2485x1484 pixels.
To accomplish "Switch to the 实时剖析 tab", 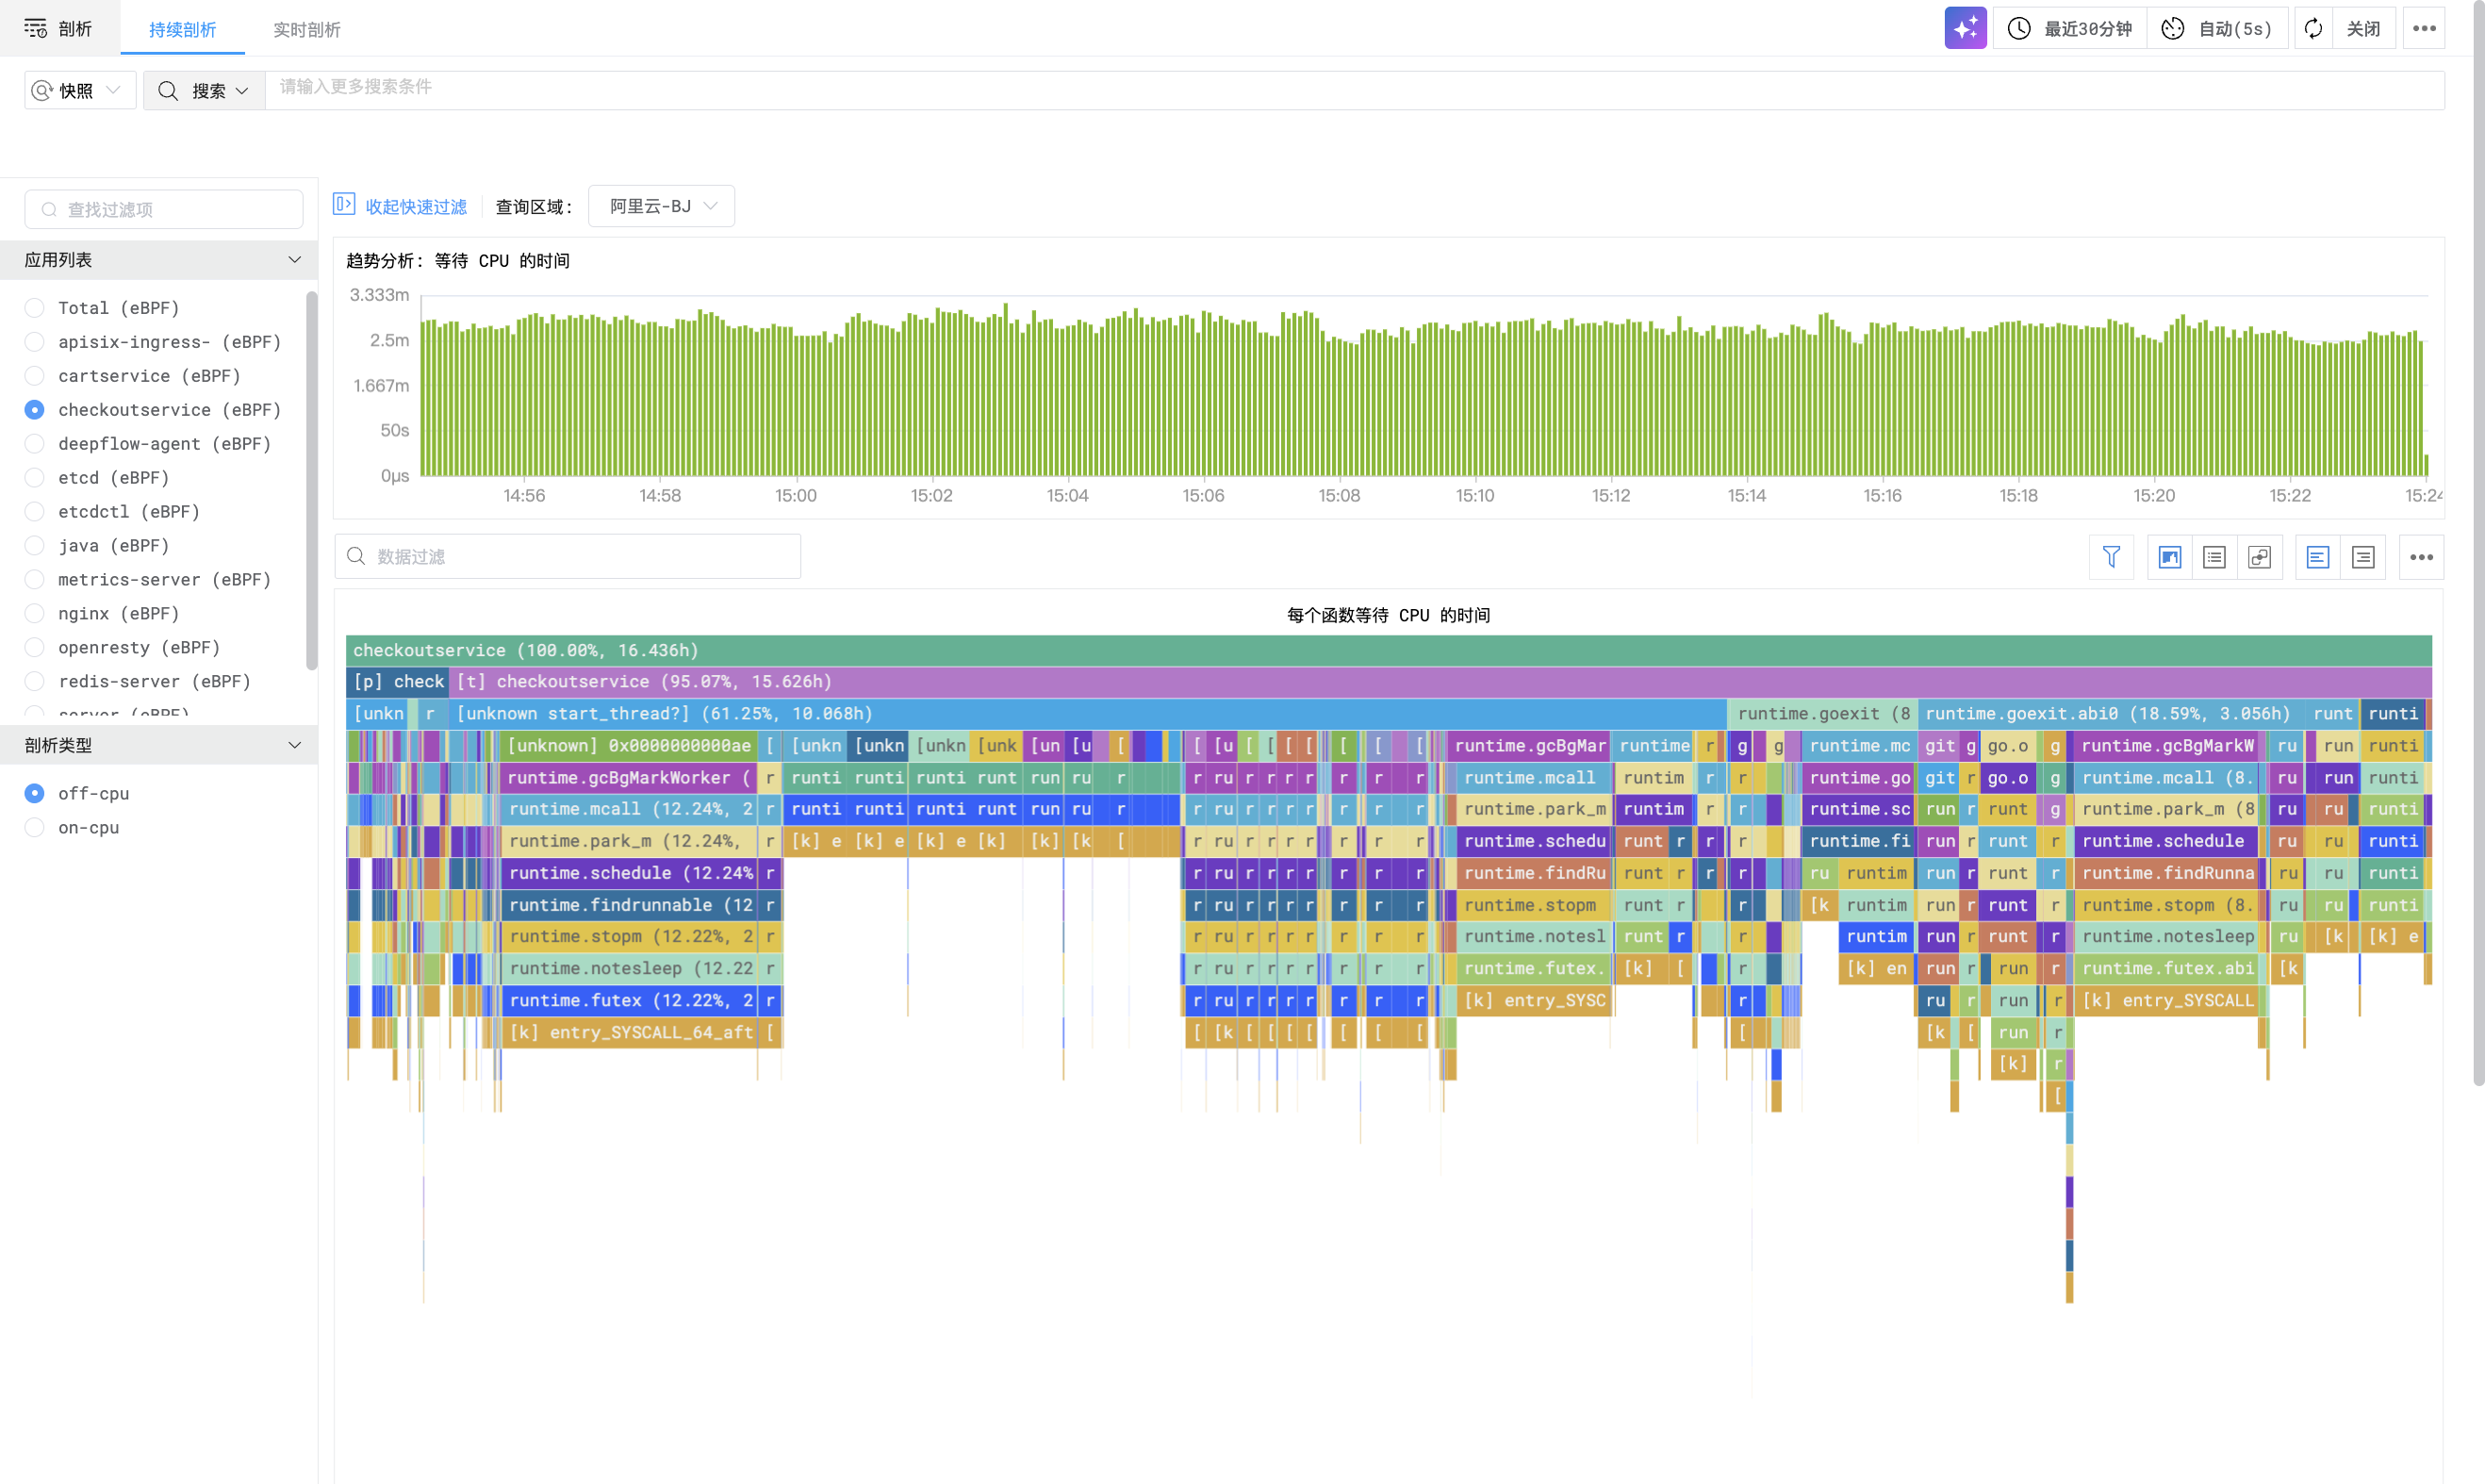I will (x=305, y=29).
